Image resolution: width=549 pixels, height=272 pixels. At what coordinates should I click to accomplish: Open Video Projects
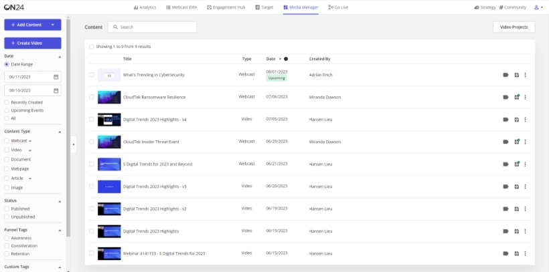pos(514,27)
